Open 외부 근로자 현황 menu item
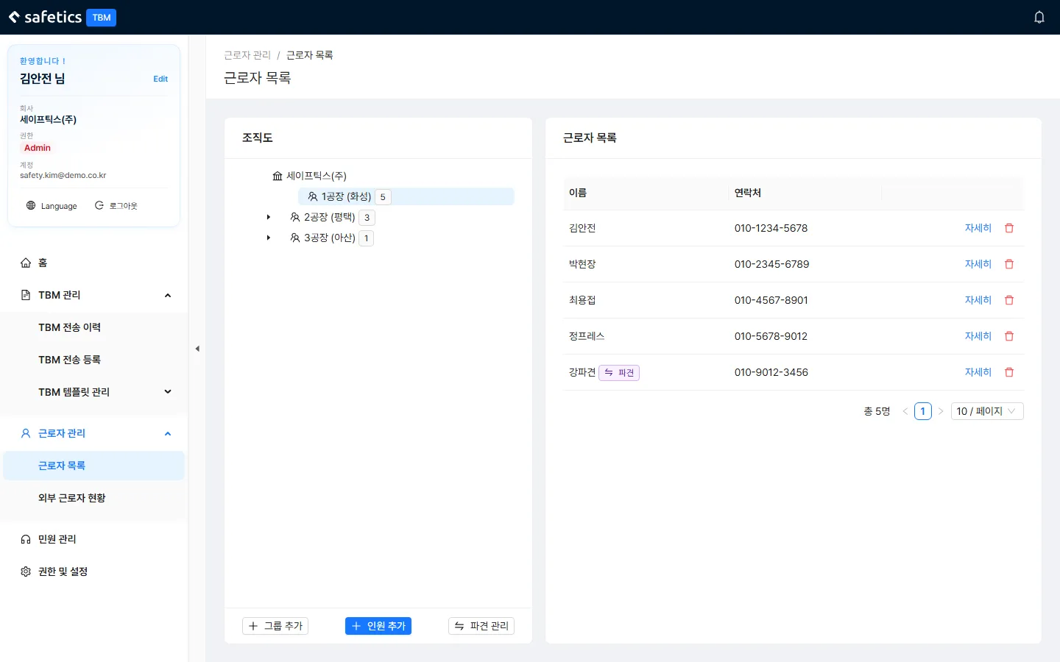 (93, 498)
